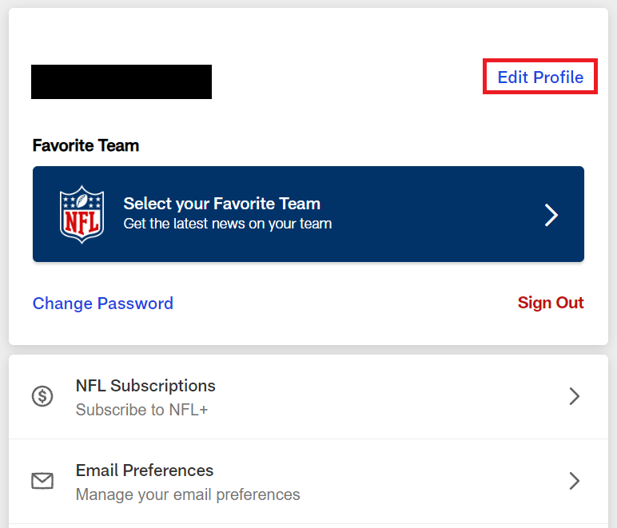Screen dimensions: 617x528
Task: Open the Email Preferences chevron arrow
Action: (x=574, y=481)
